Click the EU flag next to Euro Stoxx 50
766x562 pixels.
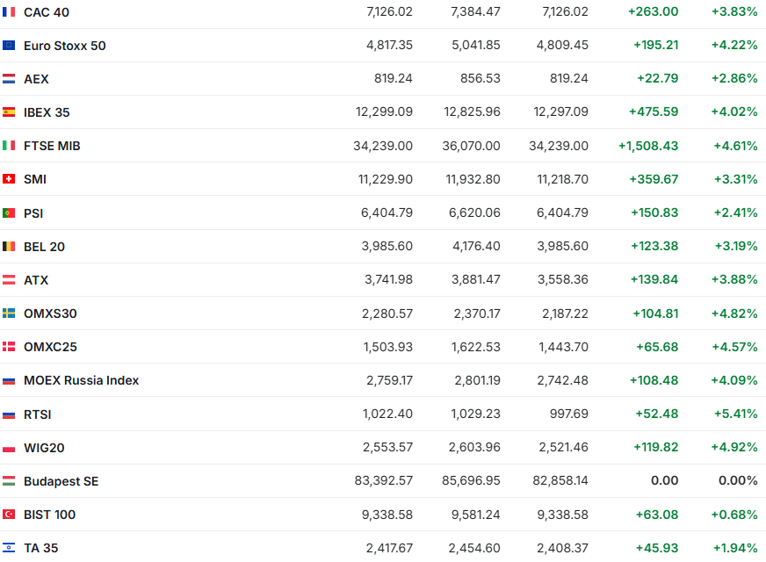pyautogui.click(x=9, y=46)
